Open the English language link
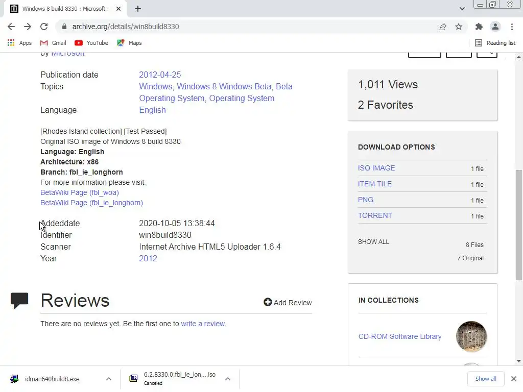 [152, 110]
